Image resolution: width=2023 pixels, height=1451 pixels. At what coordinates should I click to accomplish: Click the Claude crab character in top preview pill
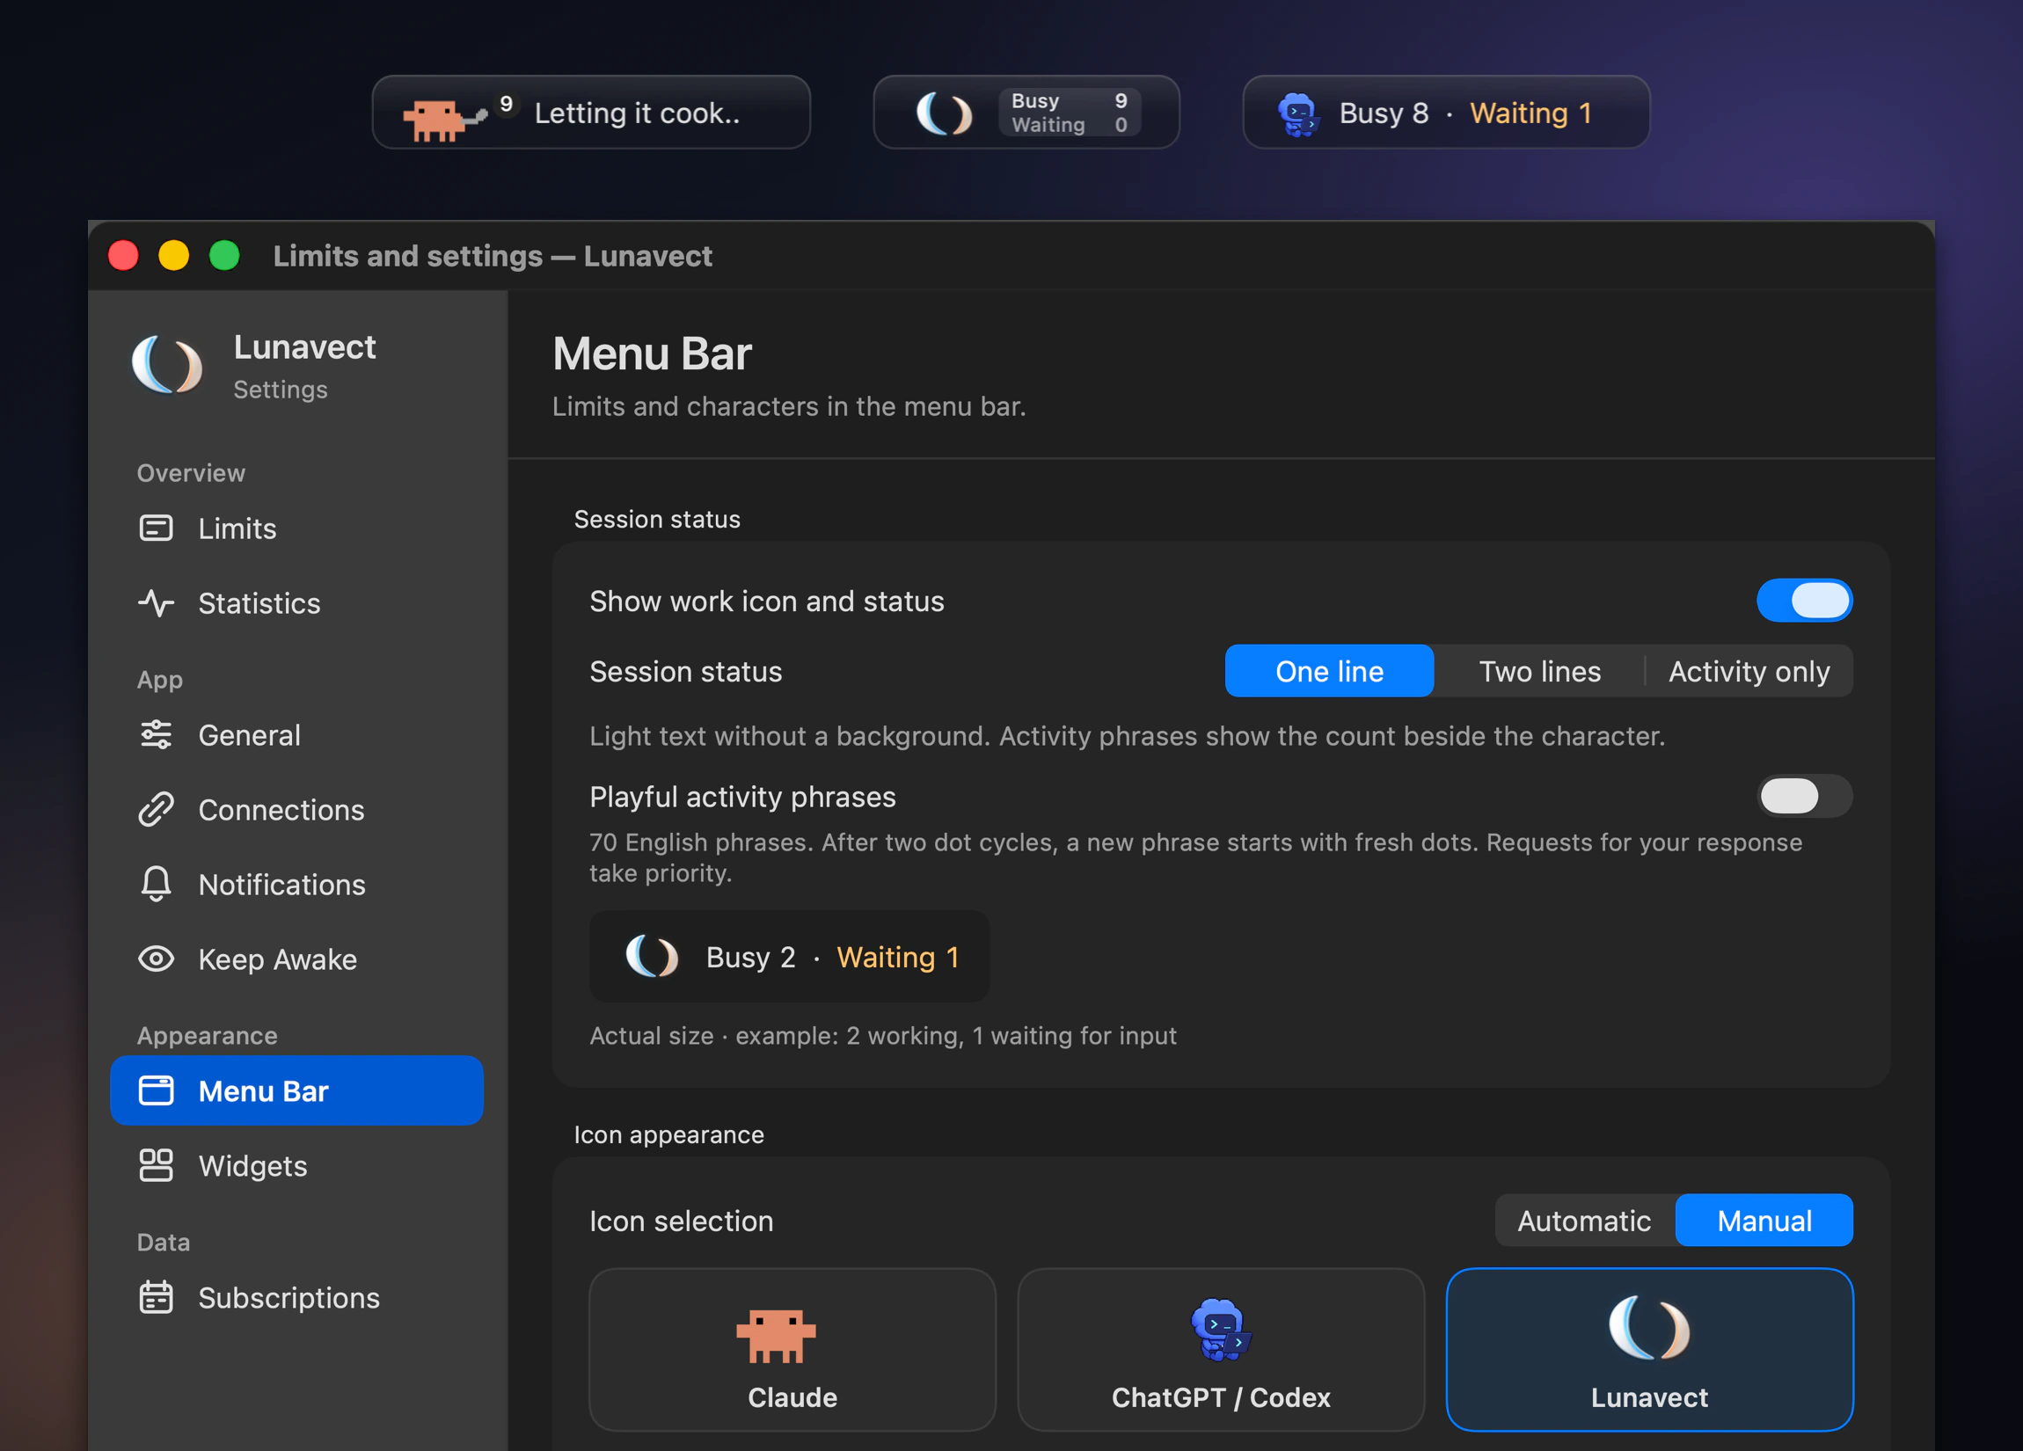[x=444, y=119]
